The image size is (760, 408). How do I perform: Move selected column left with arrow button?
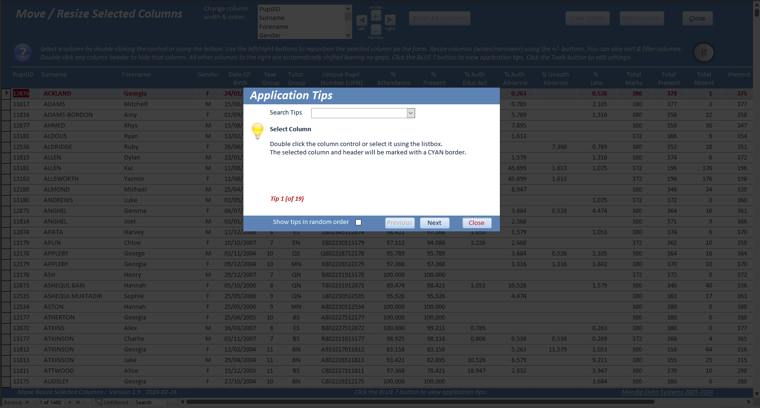362,20
